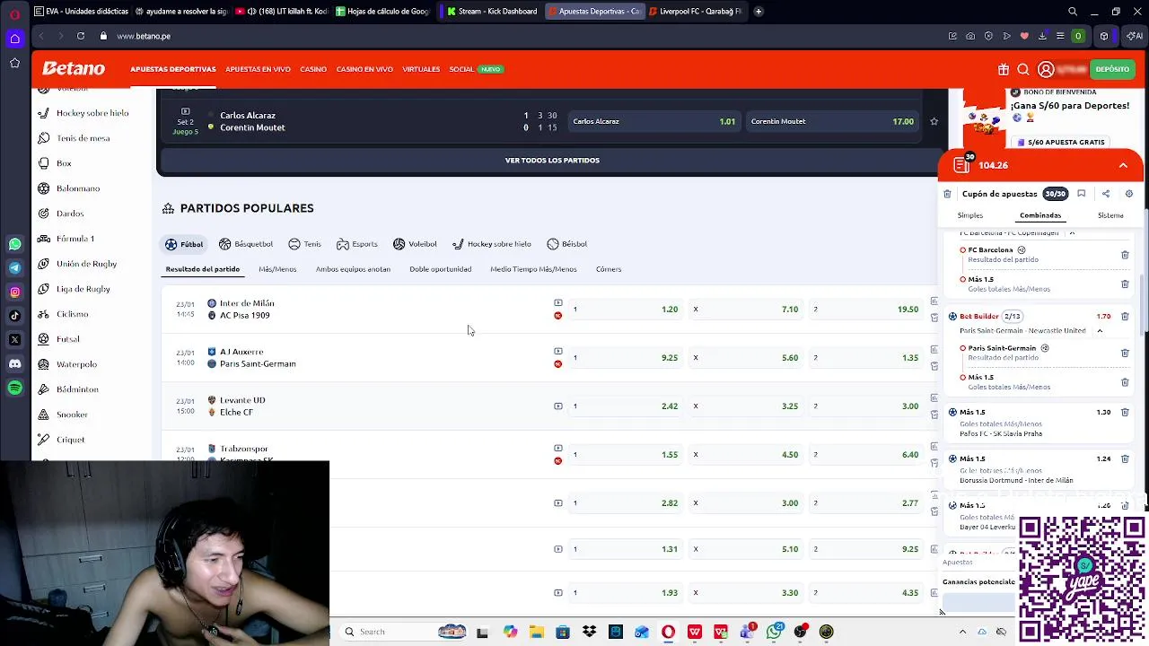The height and width of the screenshot is (646, 1149).
Task: Click Ver todos los partidos
Action: (552, 161)
